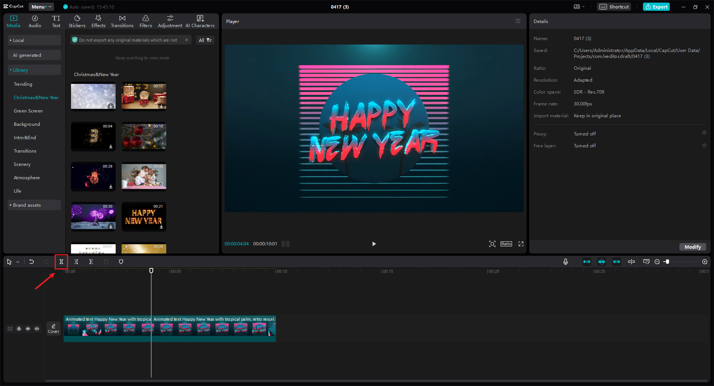This screenshot has width=714, height=386.
Task: Open the Effects panel
Action: coord(98,22)
